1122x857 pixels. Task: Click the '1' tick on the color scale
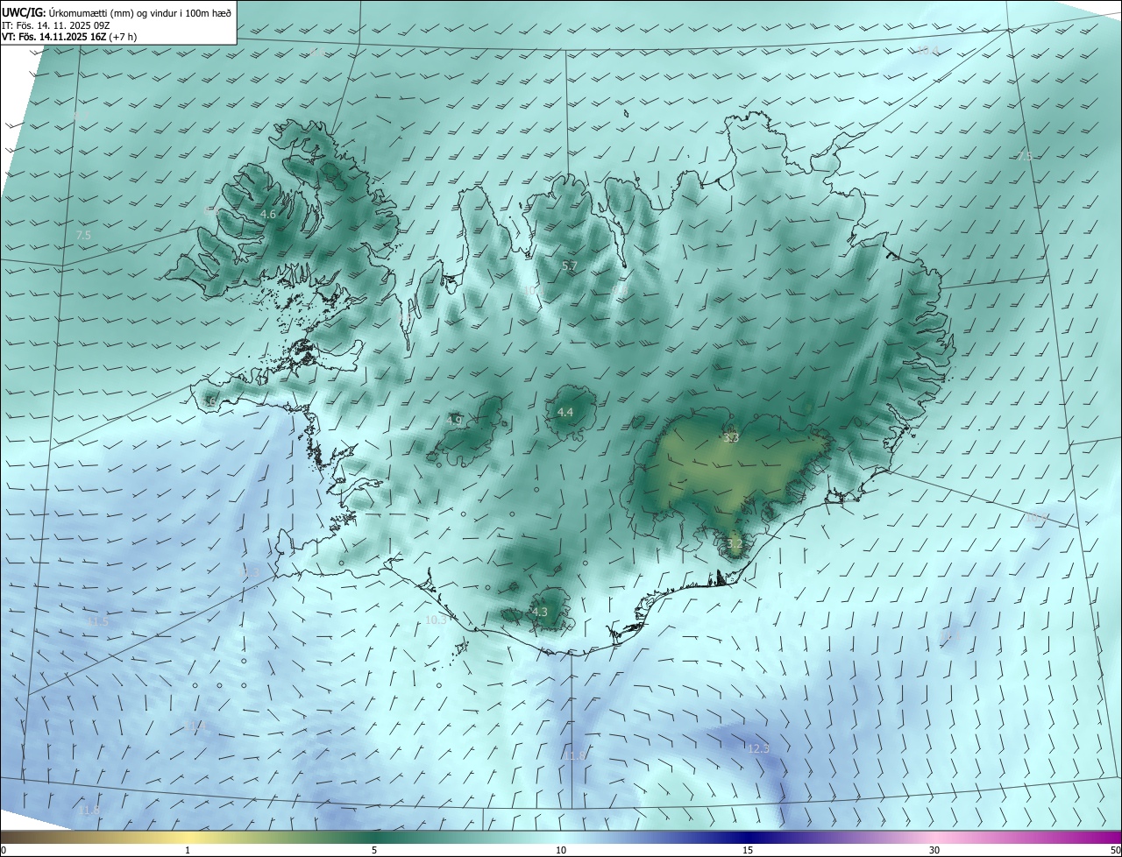coord(188,850)
